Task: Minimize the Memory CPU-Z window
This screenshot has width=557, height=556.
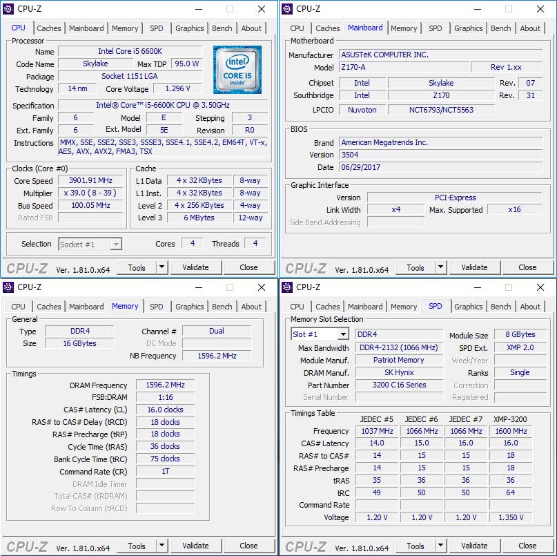Action: 199,287
